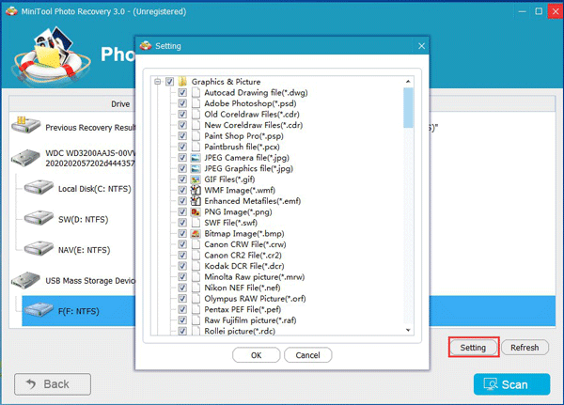
Task: Select the F(F: NTFS) partition row
Action: [x=79, y=311]
